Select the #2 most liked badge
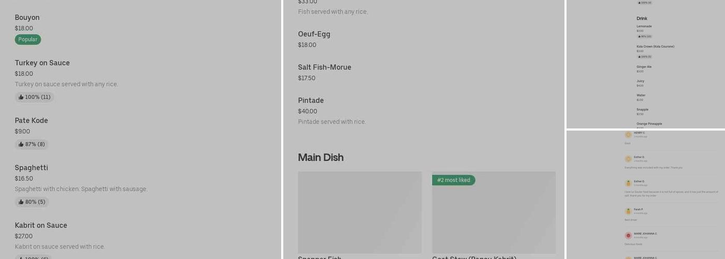Image resolution: width=725 pixels, height=259 pixels. coord(454,180)
